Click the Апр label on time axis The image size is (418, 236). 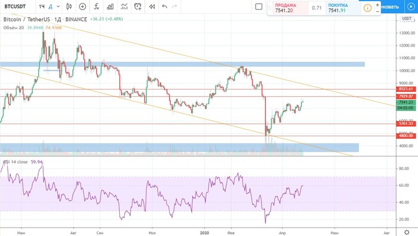point(282,233)
